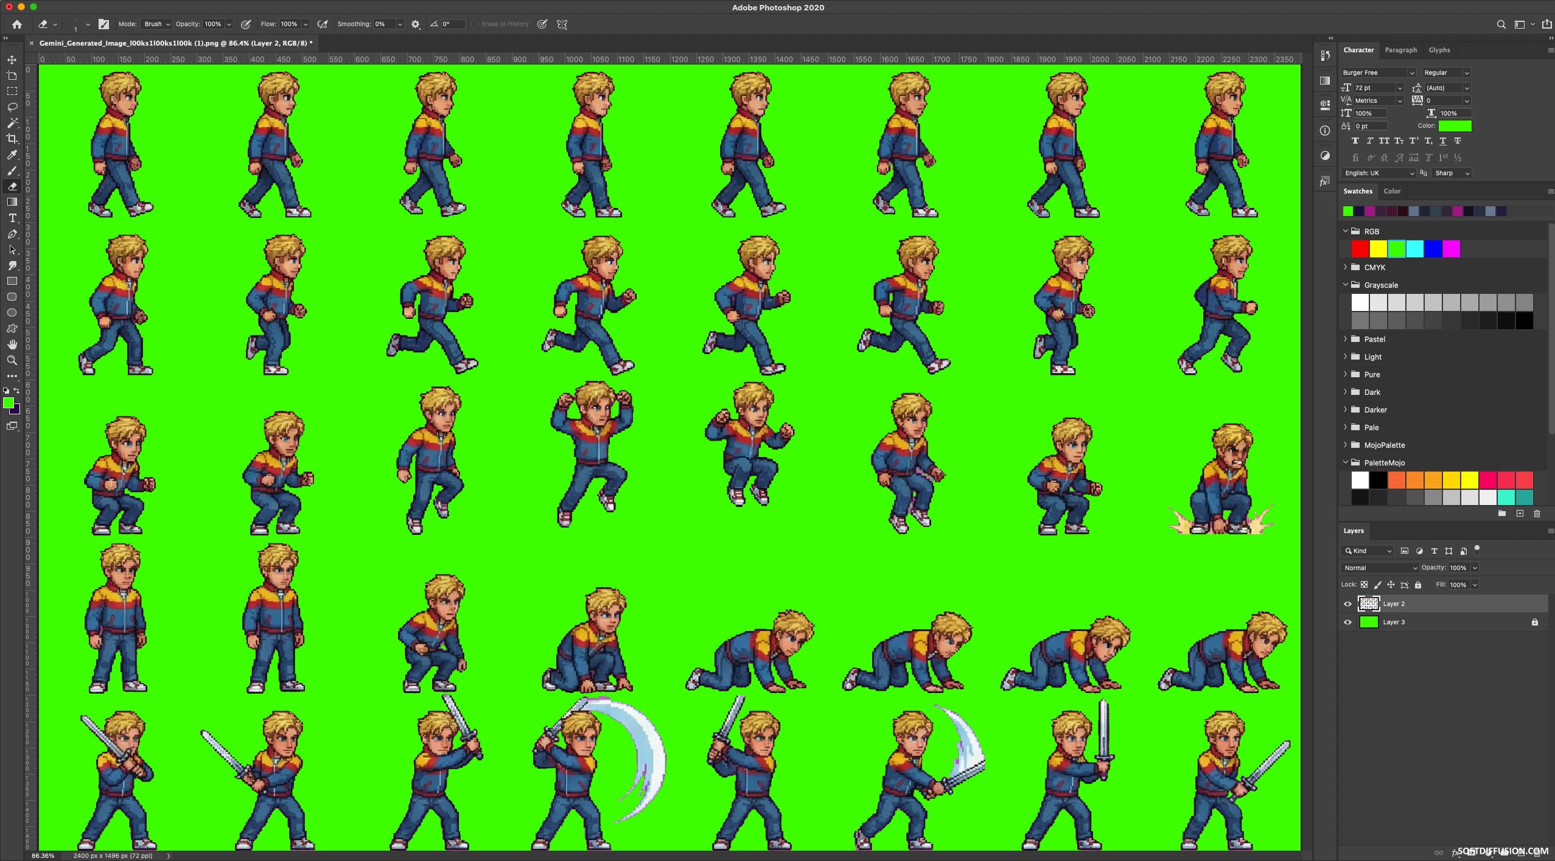The image size is (1555, 861).
Task: Expand the CMYK swatch folder
Action: point(1346,267)
